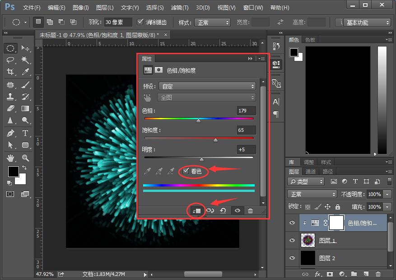Select the Crop tool
The width and height of the screenshot is (396, 280).
click(x=11, y=72)
